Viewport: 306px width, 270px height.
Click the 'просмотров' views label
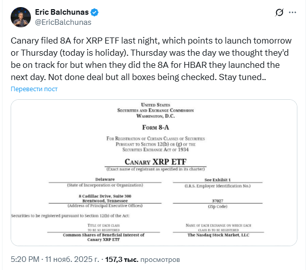point(160,259)
